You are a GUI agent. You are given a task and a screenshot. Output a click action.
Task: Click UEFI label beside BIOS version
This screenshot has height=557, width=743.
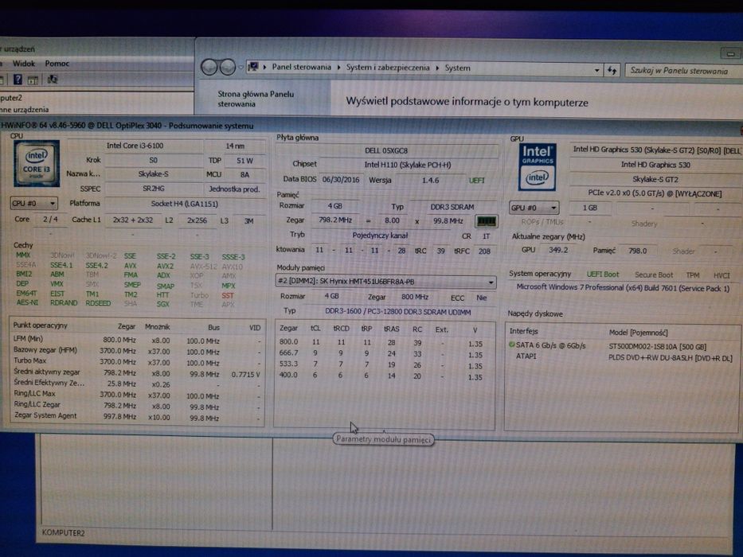click(x=477, y=181)
